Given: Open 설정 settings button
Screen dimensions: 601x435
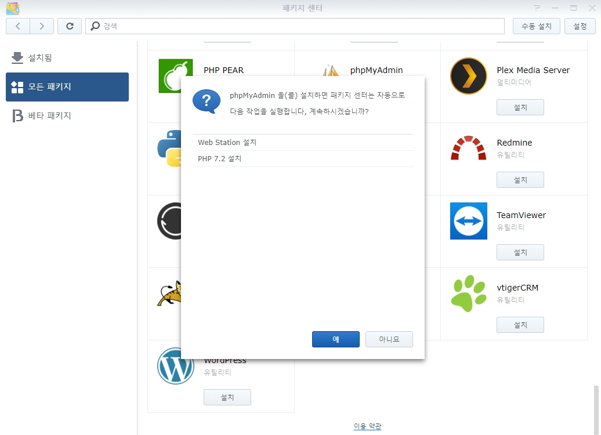Looking at the screenshot, I should click(580, 26).
